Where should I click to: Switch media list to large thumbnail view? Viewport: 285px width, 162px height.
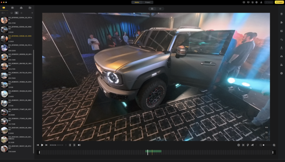(x=11, y=13)
